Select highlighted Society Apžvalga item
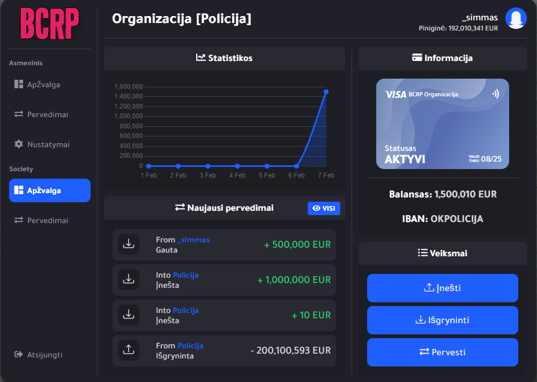Screen dimensions: 537x382 pos(49,190)
